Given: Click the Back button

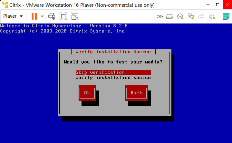Looking at the screenshot, I should click(x=136, y=93).
